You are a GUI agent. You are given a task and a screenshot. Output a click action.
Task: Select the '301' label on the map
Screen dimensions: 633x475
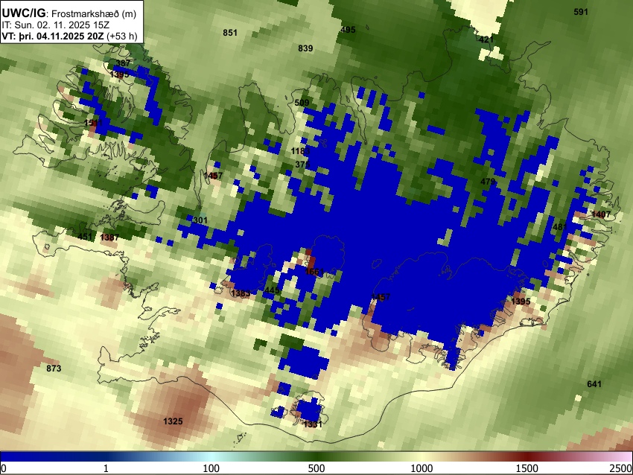pyautogui.click(x=200, y=220)
